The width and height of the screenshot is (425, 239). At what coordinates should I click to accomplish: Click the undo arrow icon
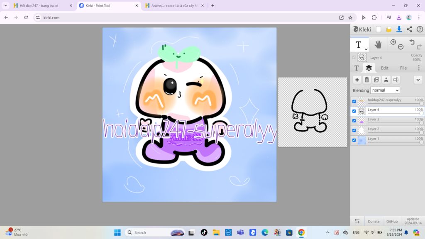coord(412,42)
